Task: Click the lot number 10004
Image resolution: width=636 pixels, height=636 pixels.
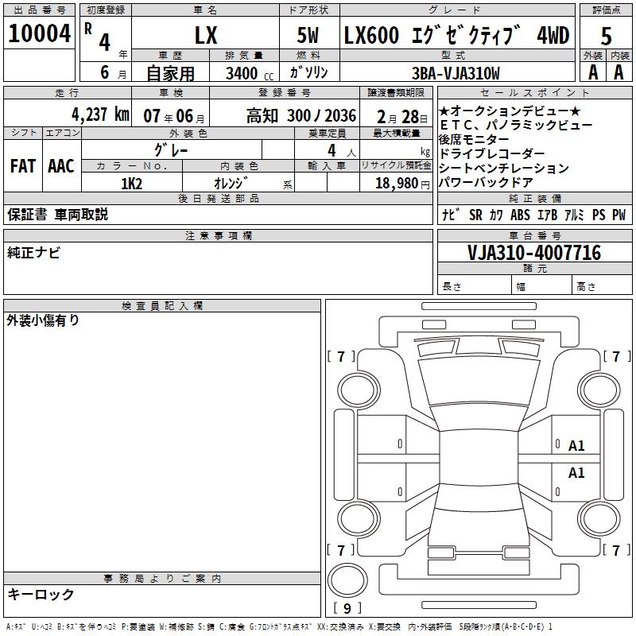Action: tap(39, 33)
